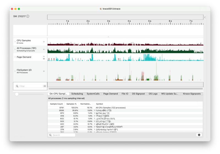Click the 16.1% normalized cell

[x=90, y=108]
